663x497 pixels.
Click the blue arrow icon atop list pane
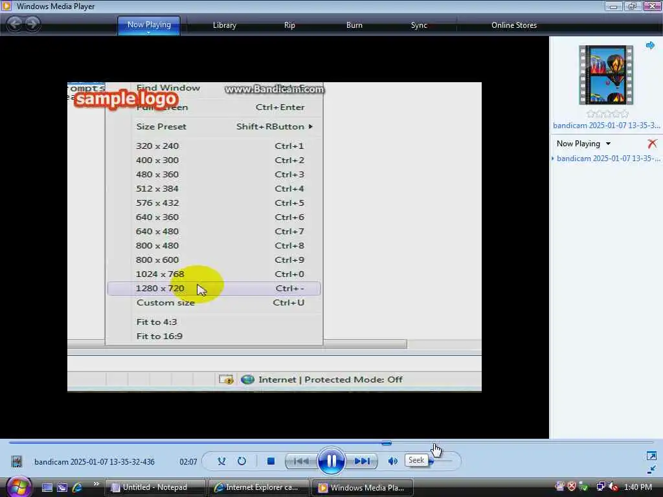650,45
